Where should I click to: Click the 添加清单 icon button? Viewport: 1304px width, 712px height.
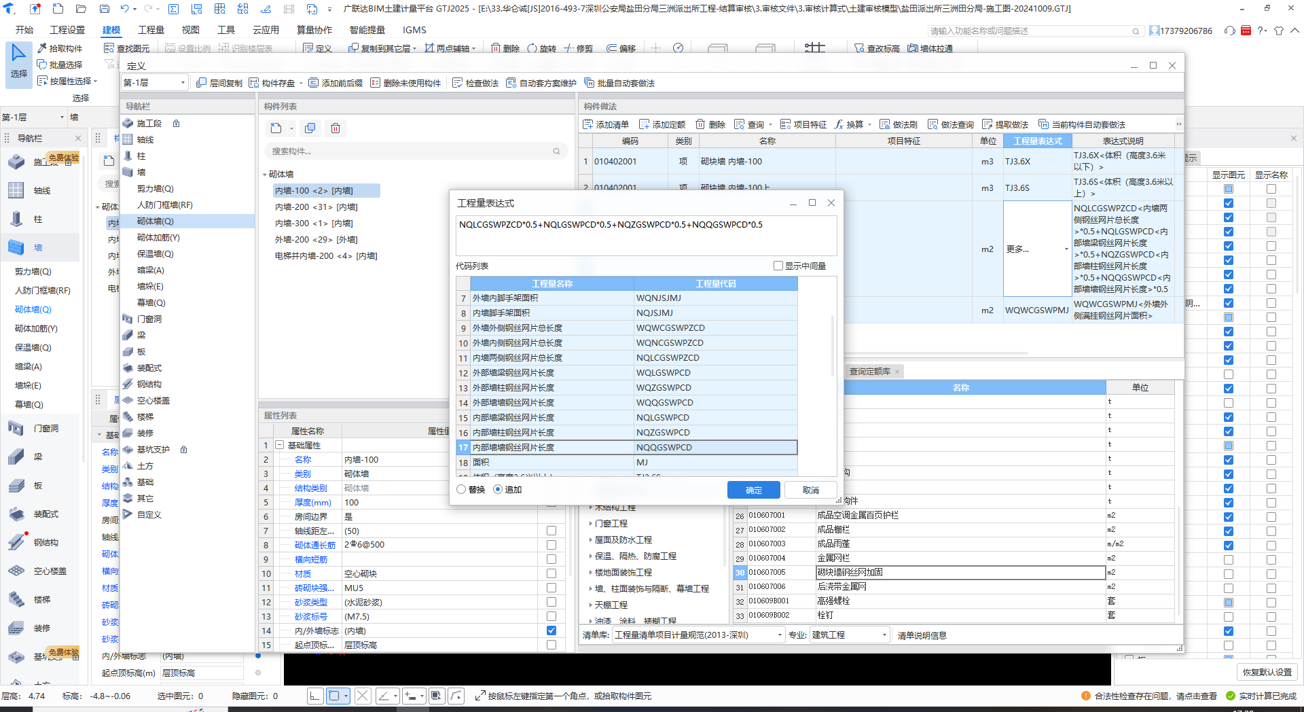pyautogui.click(x=605, y=124)
